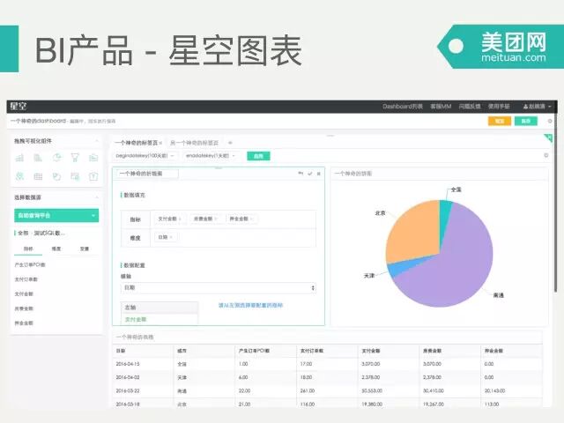Click the green query button beside enddatekey
Viewport: 564px width, 423px height.
tap(258, 156)
